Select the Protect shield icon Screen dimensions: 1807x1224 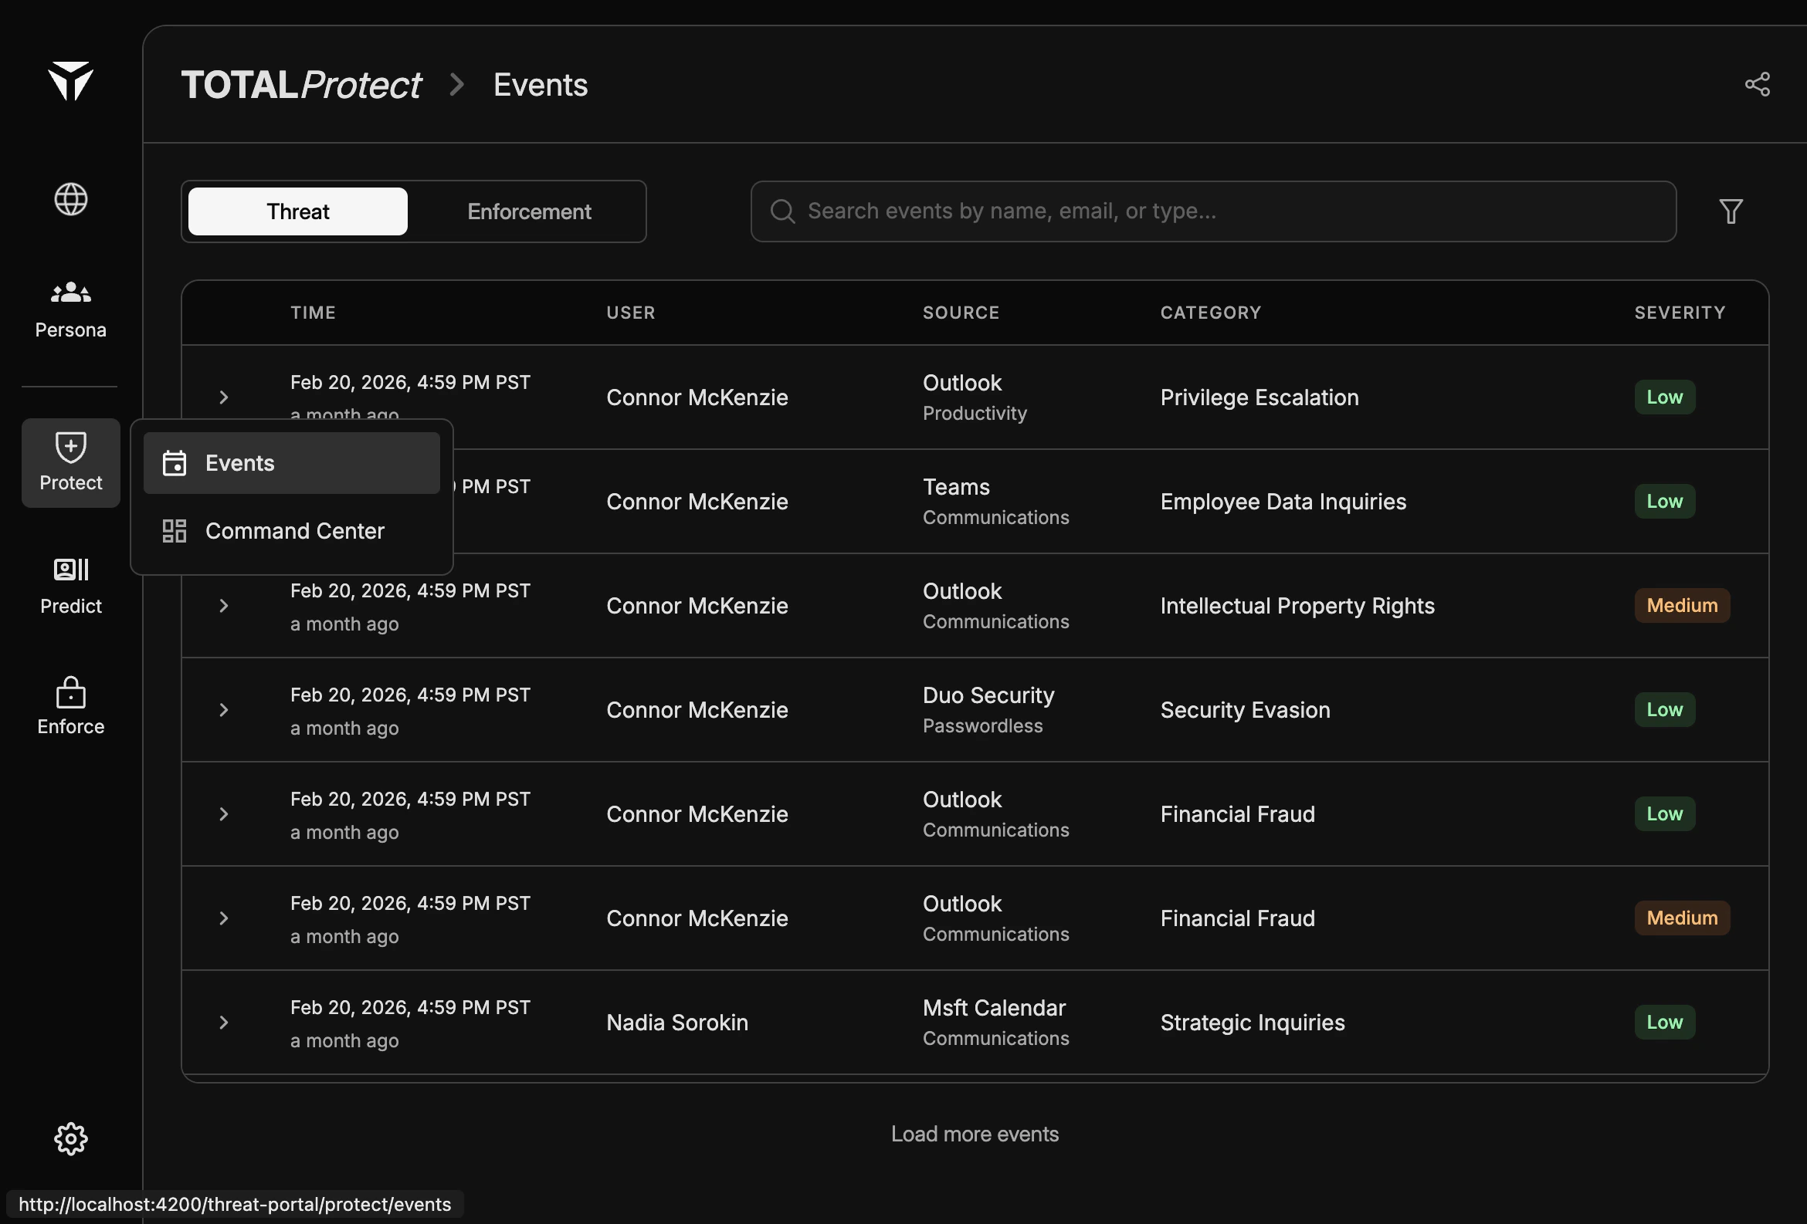[x=70, y=447]
